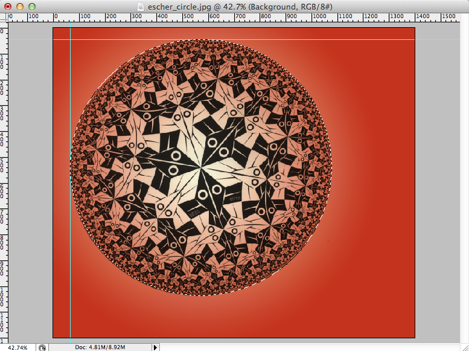Click the ruler origin corner box
The image size is (469, 351).
tap(4, 18)
